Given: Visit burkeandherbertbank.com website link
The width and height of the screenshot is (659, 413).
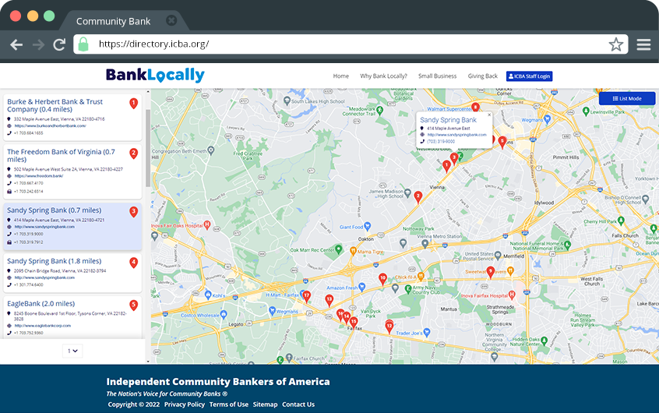Looking at the screenshot, I should click(50, 125).
